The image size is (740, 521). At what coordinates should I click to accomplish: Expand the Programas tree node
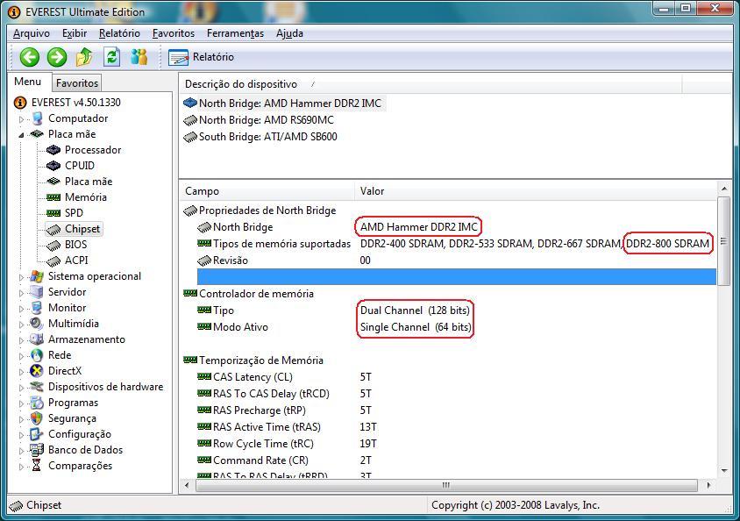pyautogui.click(x=21, y=403)
